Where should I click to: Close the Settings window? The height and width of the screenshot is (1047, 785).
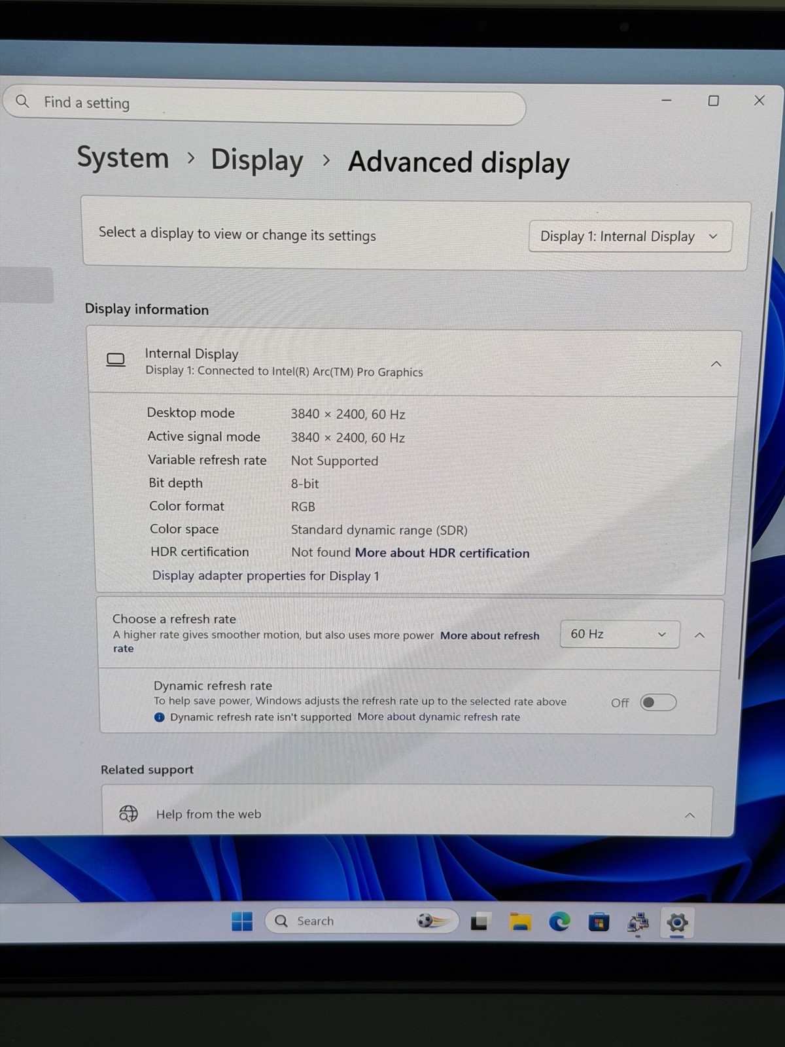pyautogui.click(x=759, y=100)
